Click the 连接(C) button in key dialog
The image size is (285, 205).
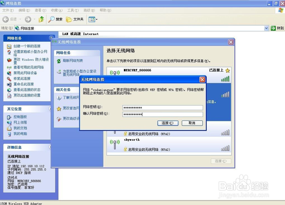[x=168, y=123]
